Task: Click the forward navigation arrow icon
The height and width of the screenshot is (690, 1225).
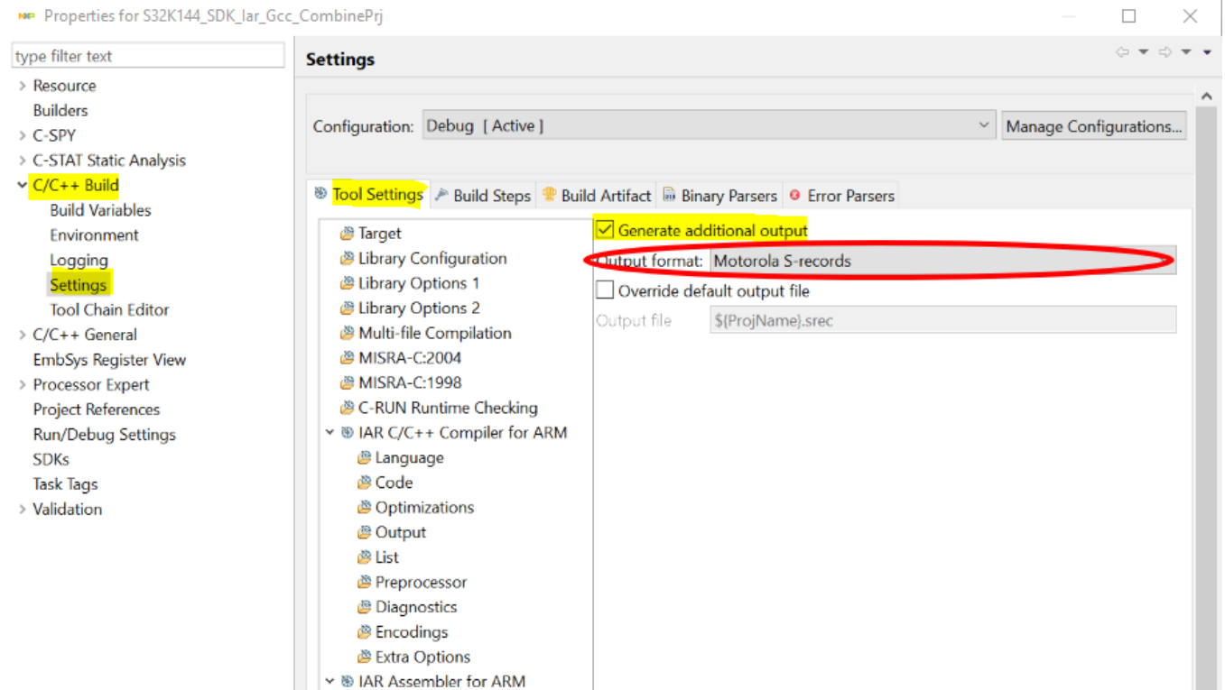Action: (1163, 52)
